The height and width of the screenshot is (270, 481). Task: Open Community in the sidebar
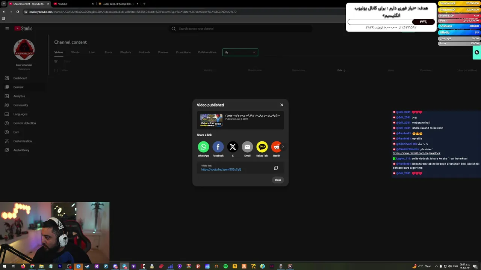click(24, 105)
